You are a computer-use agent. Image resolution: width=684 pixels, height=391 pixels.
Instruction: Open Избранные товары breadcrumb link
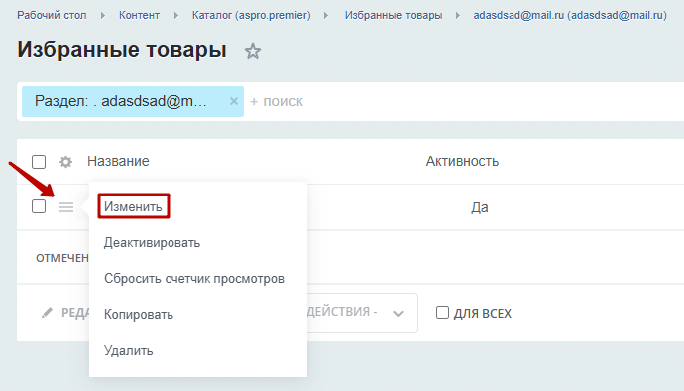393,15
